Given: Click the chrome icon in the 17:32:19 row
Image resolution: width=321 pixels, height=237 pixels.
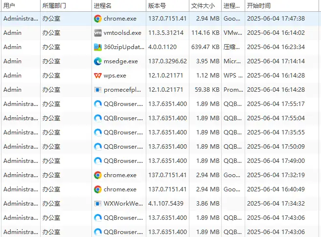Looking at the screenshot, I should coord(98,175).
